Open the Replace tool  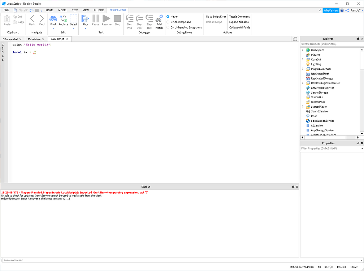pos(63,18)
